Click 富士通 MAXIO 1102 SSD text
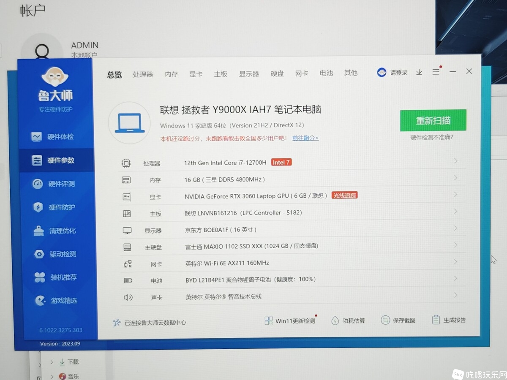507x380 pixels. point(252,246)
